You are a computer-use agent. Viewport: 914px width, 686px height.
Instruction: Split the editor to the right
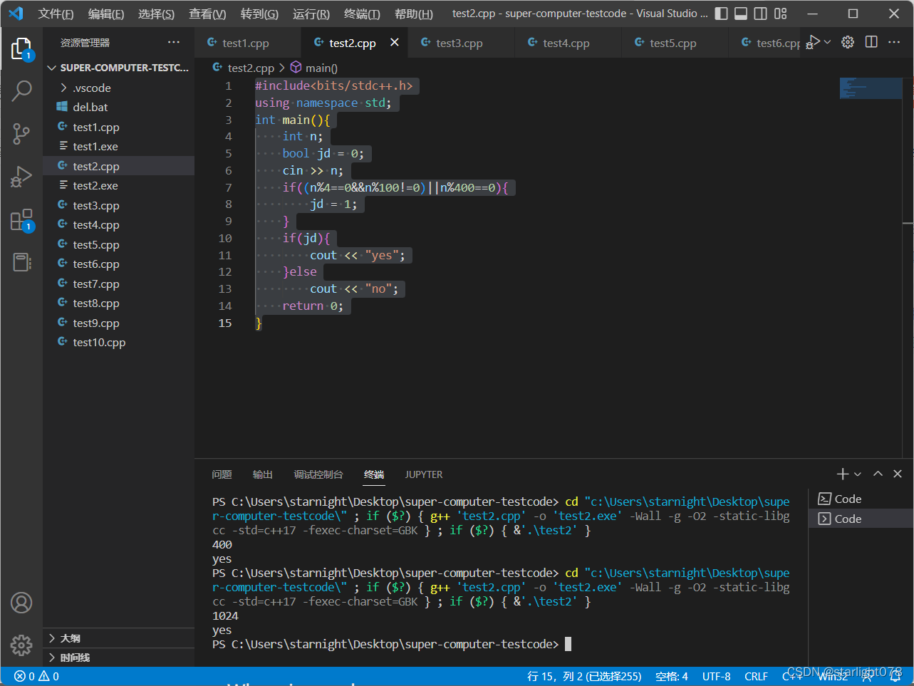[x=871, y=42]
